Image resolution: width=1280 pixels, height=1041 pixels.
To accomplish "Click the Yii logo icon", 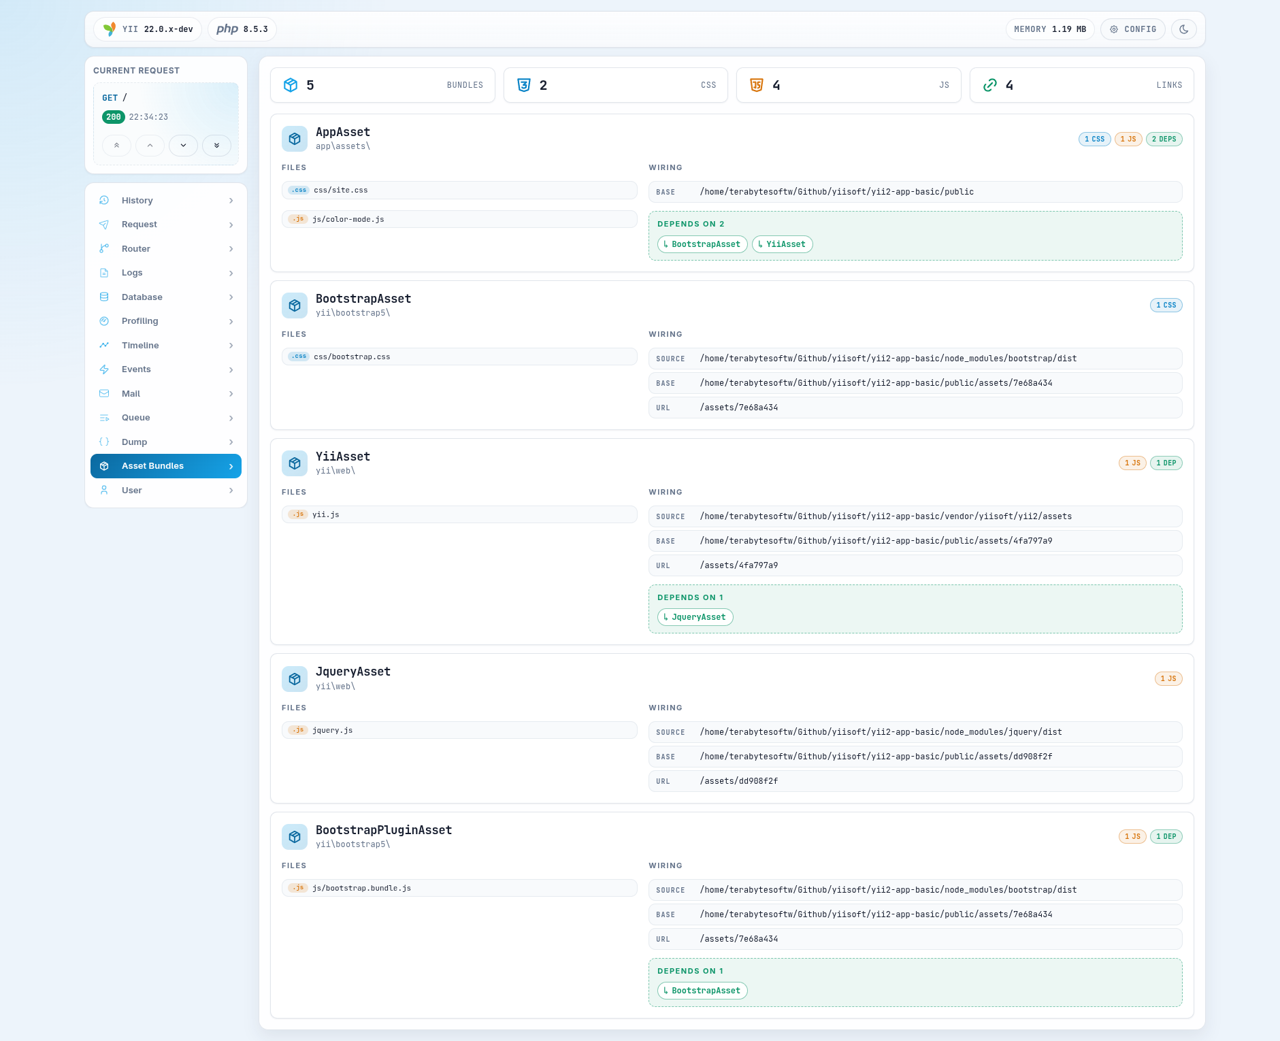I will pos(109,29).
